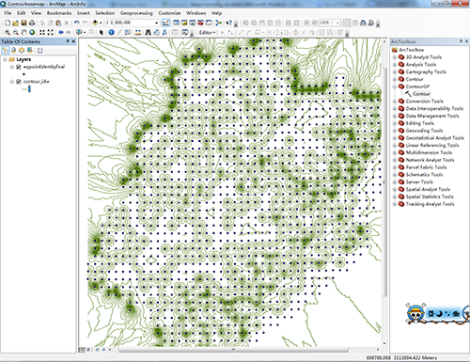Click the Paste clipboard icon
This screenshot has height=362, width=470.
58,23
